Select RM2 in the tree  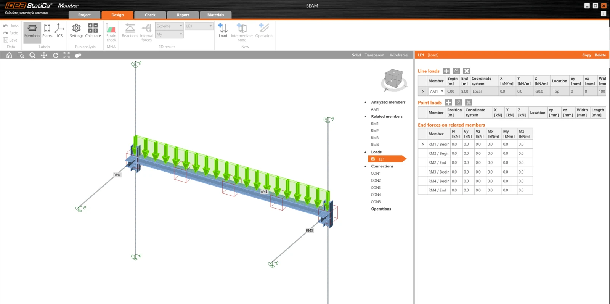(x=375, y=131)
